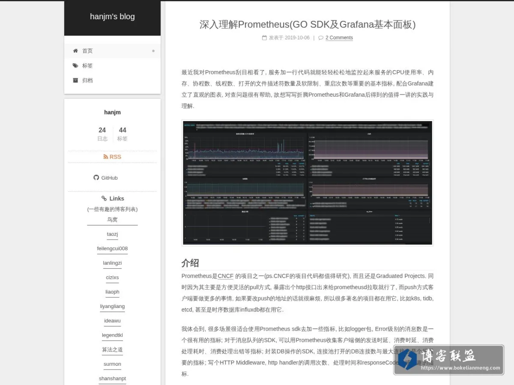Enlarge the Grafana dashboard screenshot image
This screenshot has height=385, width=514.
pyautogui.click(x=308, y=183)
